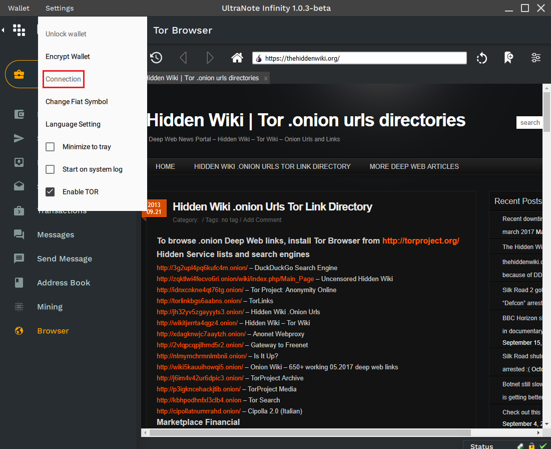Open the Uncensored Hidden Wiki onion link
551x449 pixels.
click(x=235, y=279)
